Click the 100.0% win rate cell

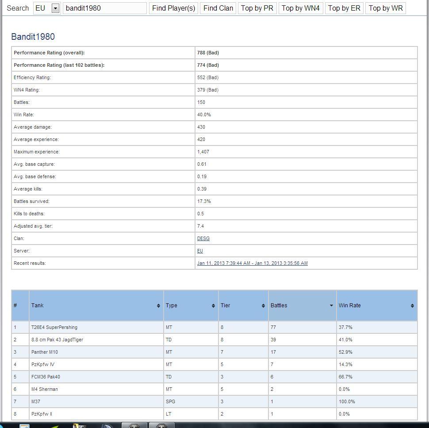377,401
